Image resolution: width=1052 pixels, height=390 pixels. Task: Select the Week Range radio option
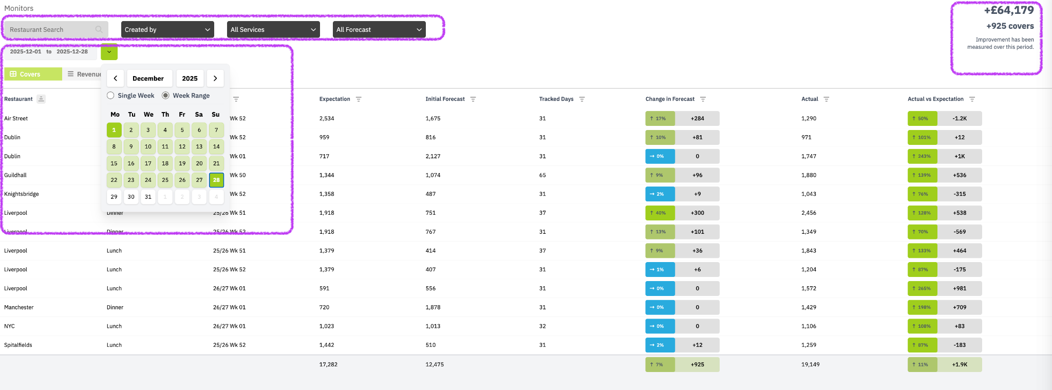[165, 96]
